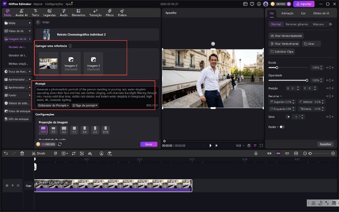This screenshot has width=339, height=212.
Task: Click the delete trash icon in timeline toolbar
Action: point(22,153)
